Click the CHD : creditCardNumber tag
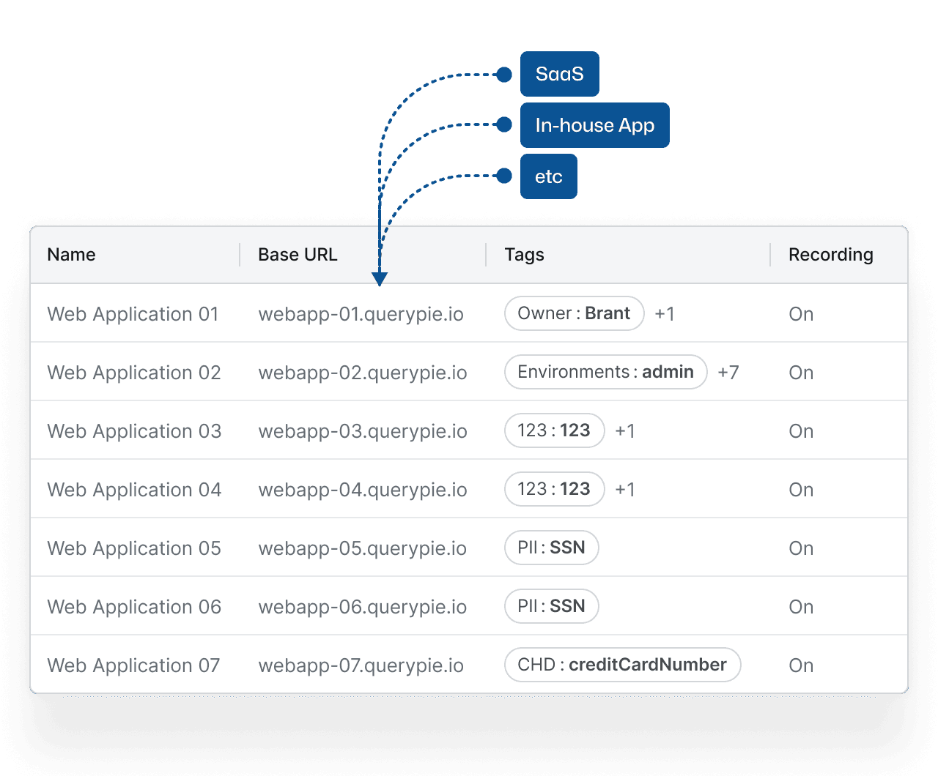 pyautogui.click(x=622, y=665)
